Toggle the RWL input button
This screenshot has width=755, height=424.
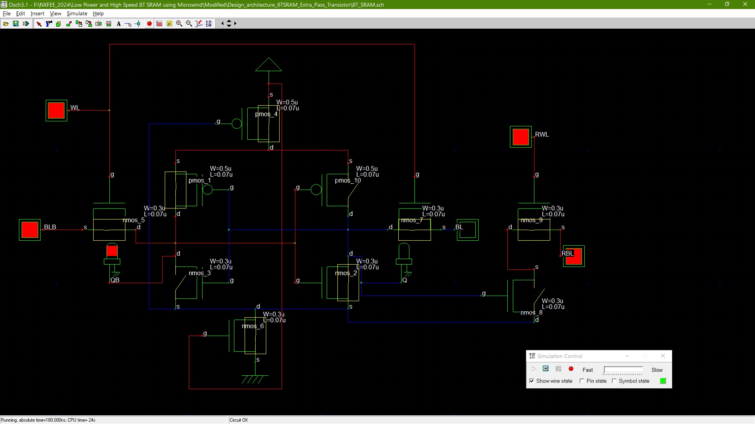[x=521, y=137]
